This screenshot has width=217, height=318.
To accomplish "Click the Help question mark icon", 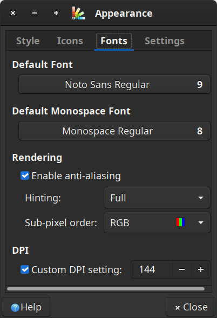I will click(15, 307).
